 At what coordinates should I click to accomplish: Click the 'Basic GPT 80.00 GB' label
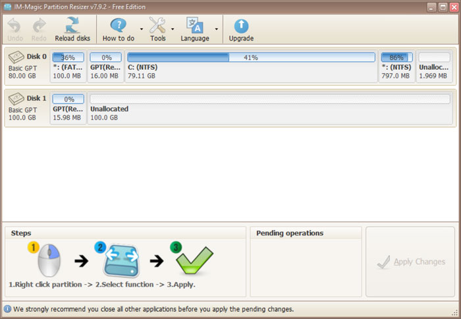22,72
